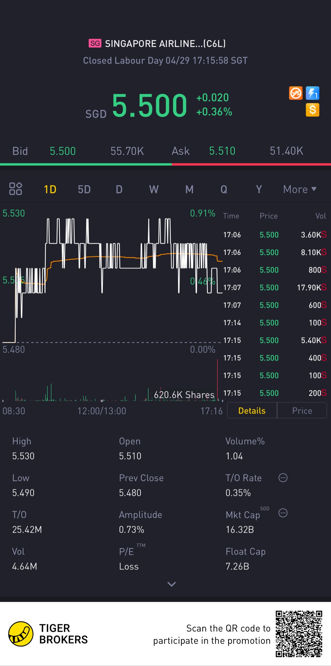Switch to the 5D chart period
Viewport: 331px width, 666px height.
[84, 189]
